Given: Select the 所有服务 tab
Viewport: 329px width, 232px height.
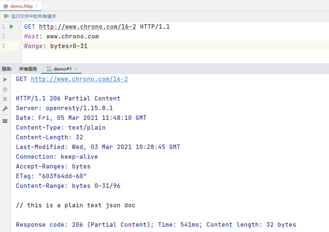Looking at the screenshot, I should click(x=28, y=69).
